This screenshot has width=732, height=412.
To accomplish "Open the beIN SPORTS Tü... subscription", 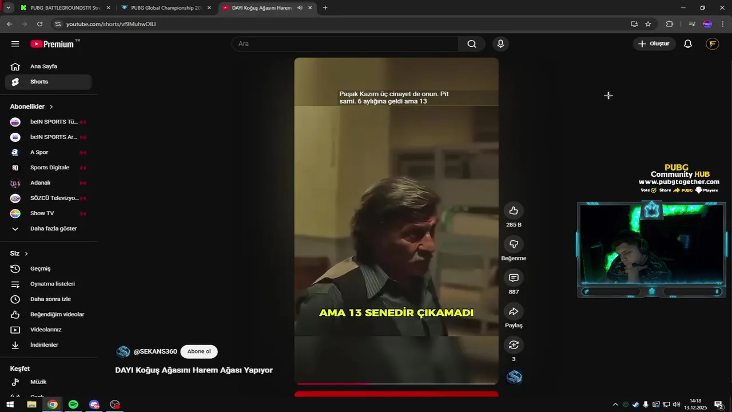I will point(48,122).
